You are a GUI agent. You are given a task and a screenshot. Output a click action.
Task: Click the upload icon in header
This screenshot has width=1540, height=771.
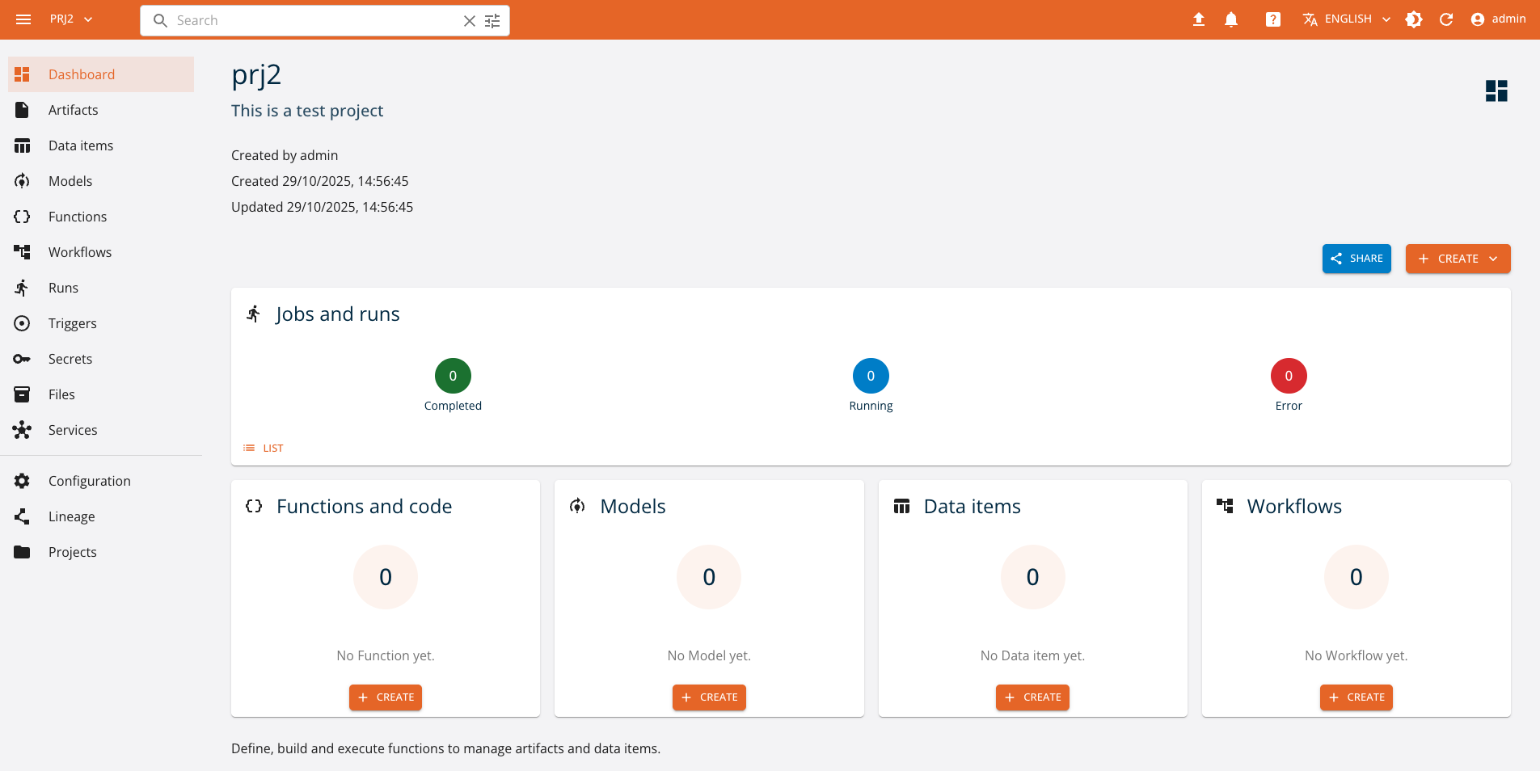[x=1199, y=19]
